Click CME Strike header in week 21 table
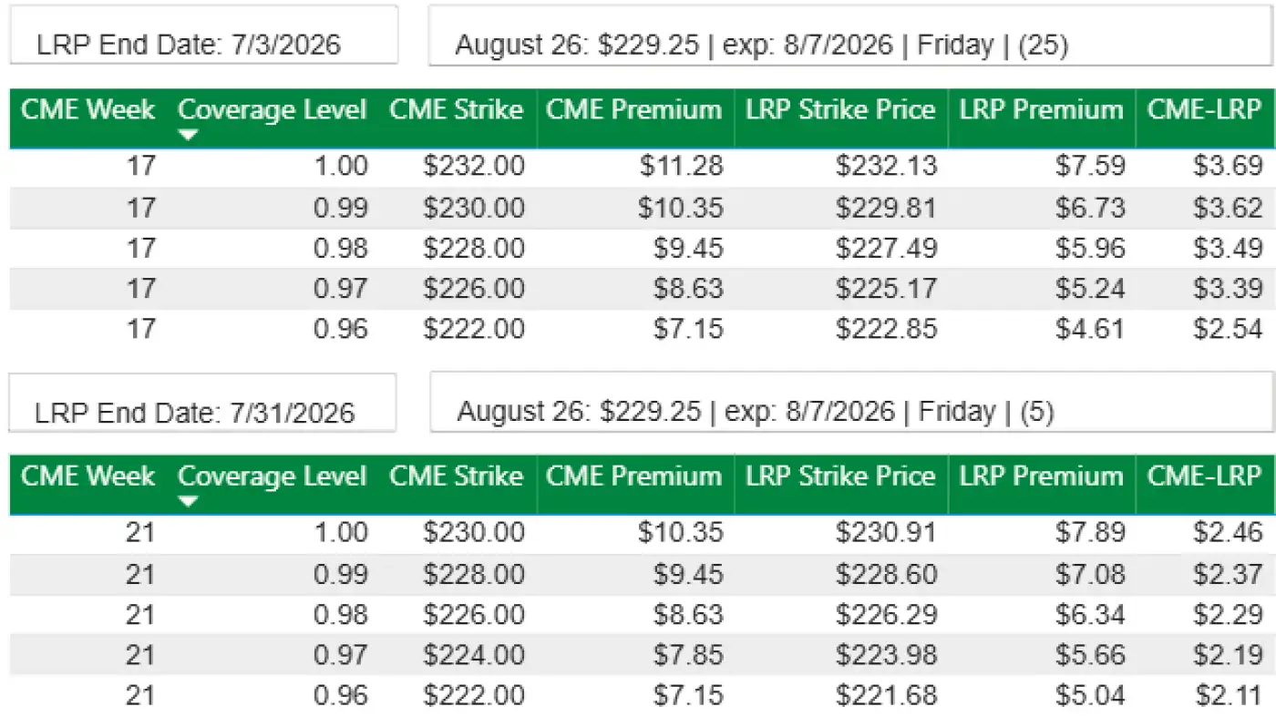This screenshot has width=1276, height=727. (x=456, y=477)
